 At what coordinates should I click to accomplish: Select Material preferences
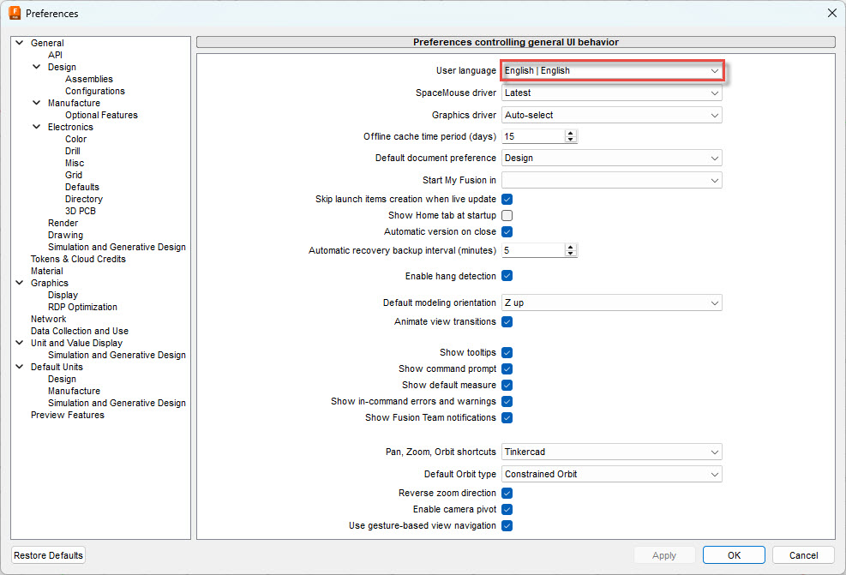[47, 271]
